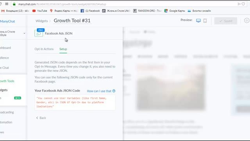Click the send-page arrow icon in address bar
The width and height of the screenshot is (250, 141).
click(x=239, y=4)
